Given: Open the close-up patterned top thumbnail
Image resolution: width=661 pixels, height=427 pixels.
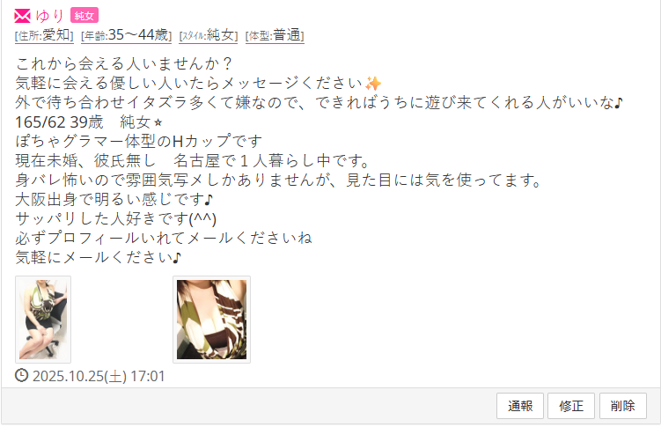Looking at the screenshot, I should (211, 320).
